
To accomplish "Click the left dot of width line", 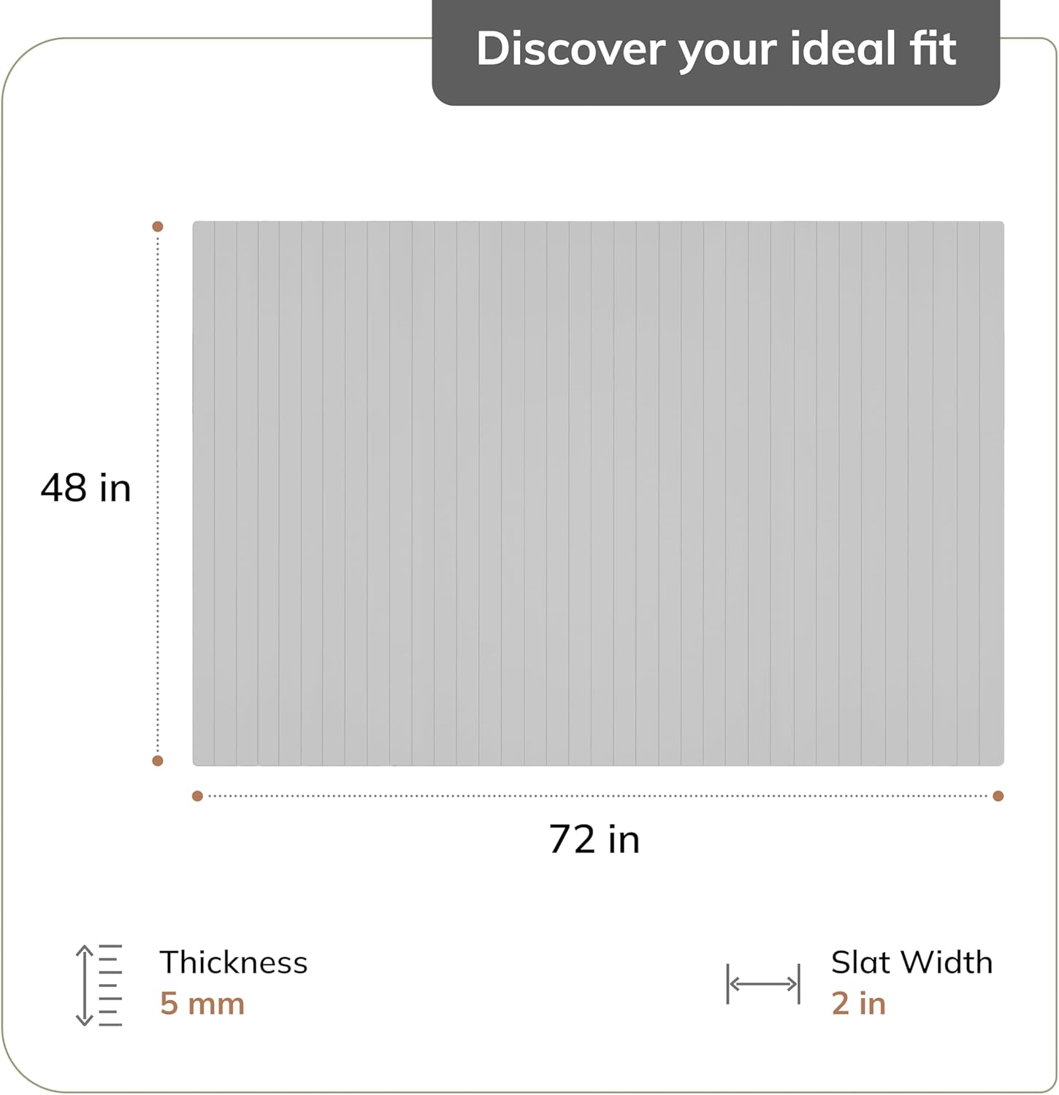I will click(x=197, y=796).
